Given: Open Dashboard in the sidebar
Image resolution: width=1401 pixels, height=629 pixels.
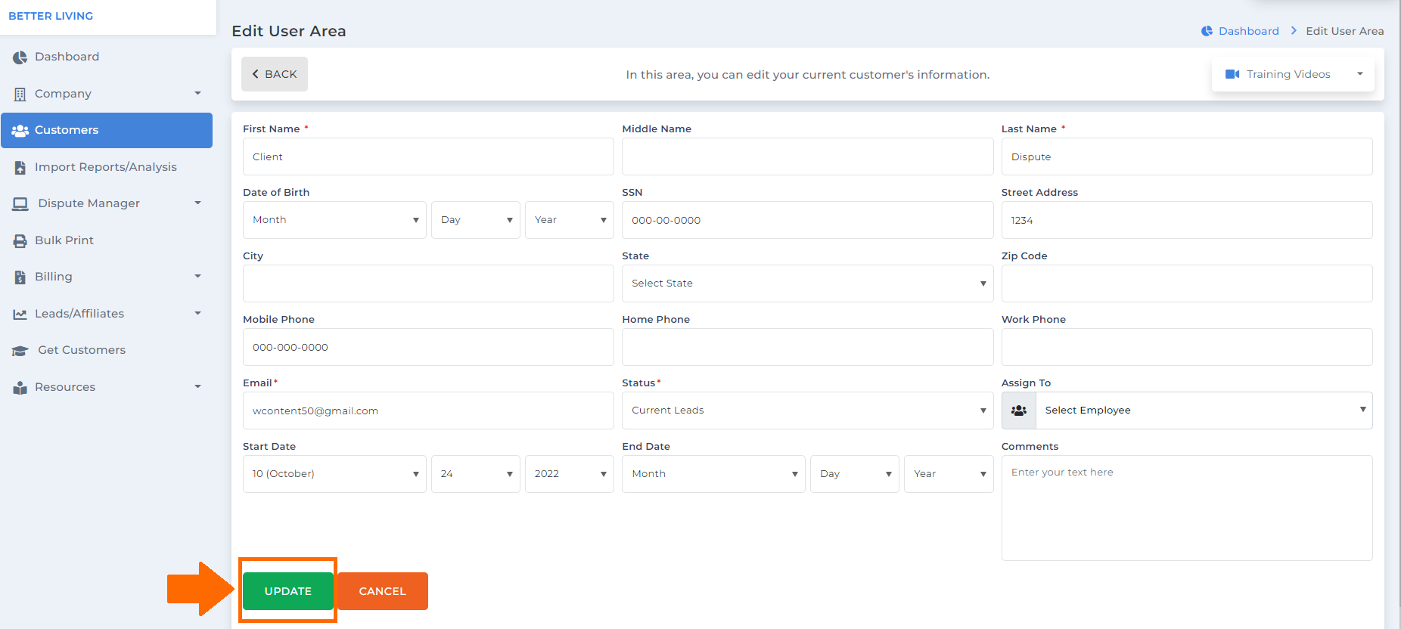Looking at the screenshot, I should (x=107, y=57).
